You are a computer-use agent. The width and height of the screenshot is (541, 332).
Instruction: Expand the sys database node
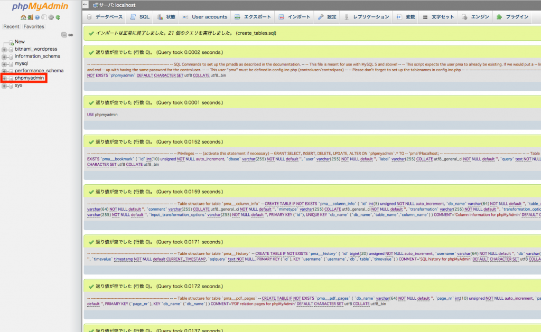[x=4, y=85]
